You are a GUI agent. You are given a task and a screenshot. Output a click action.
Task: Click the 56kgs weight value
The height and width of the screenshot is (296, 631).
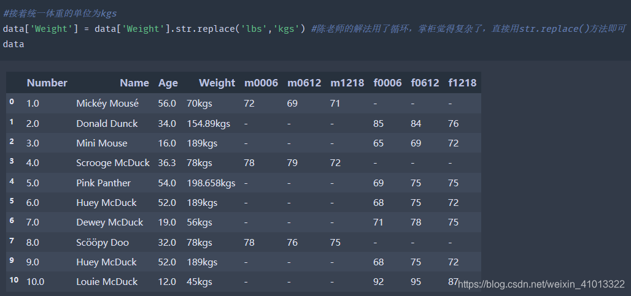tap(199, 222)
